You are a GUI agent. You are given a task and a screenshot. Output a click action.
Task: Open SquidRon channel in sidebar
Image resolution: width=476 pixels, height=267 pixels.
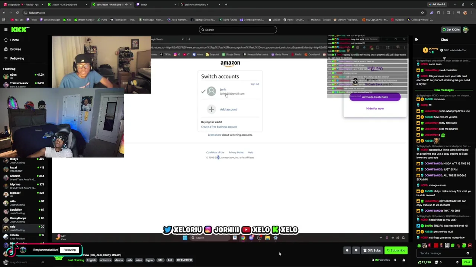pyautogui.click(x=23, y=211)
